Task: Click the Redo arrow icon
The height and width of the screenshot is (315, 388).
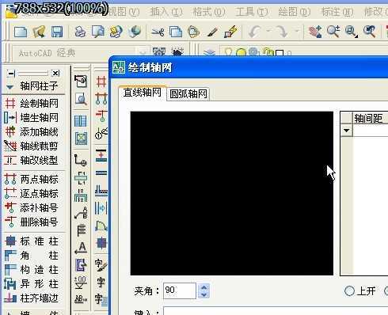Action: (282, 32)
